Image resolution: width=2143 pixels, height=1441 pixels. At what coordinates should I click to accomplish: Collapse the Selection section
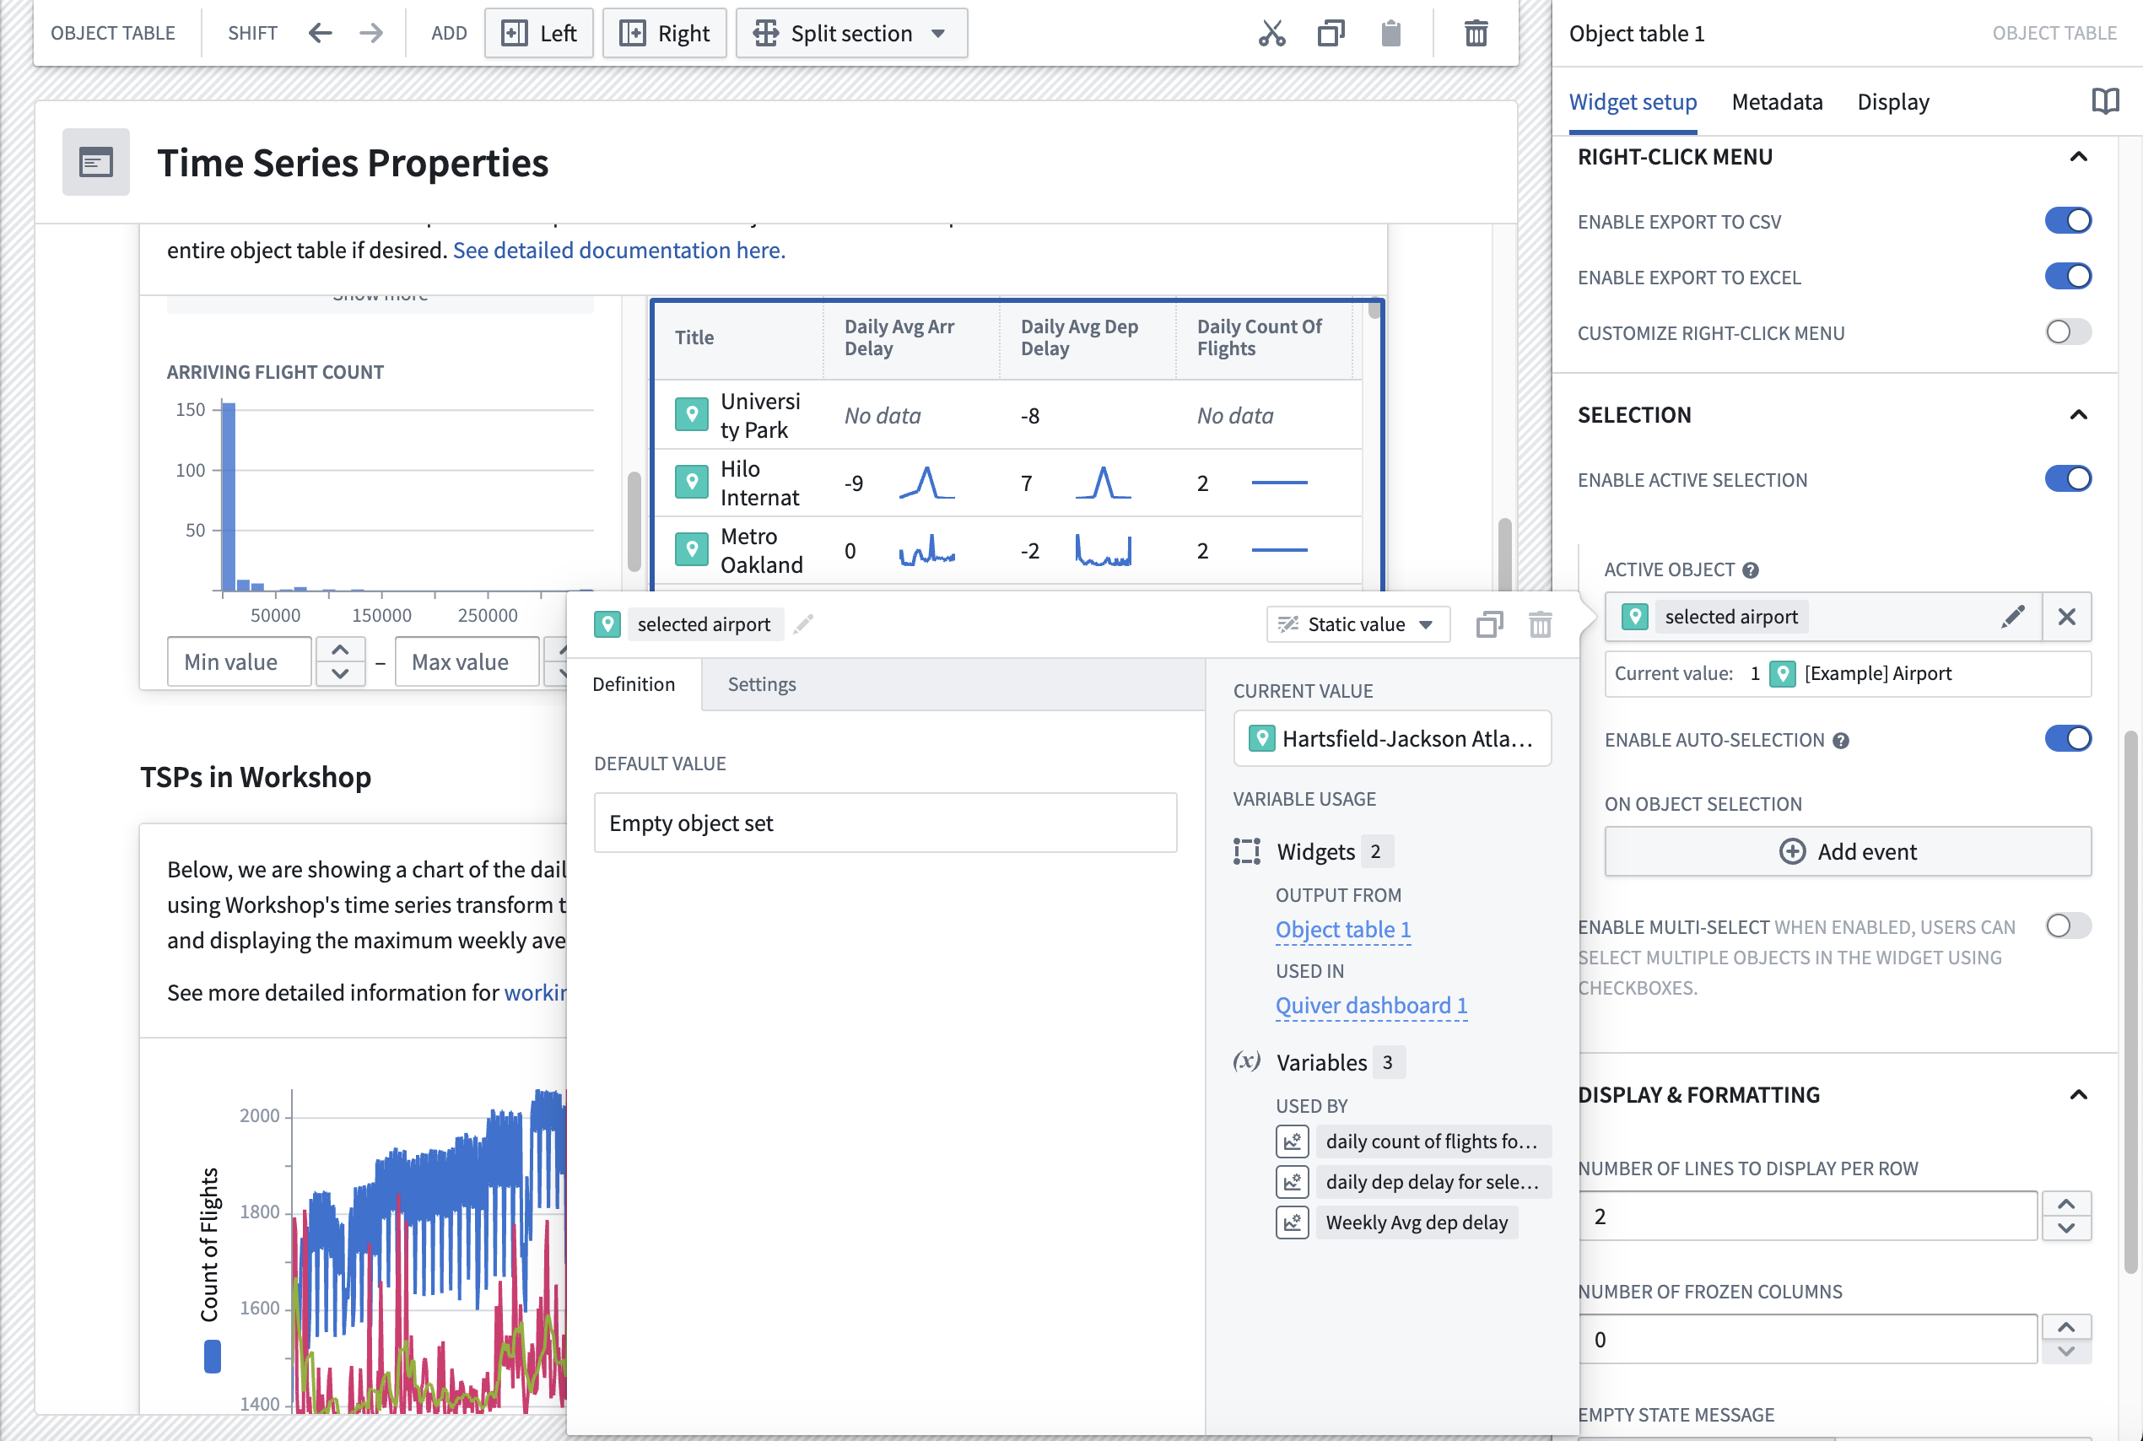(2078, 414)
